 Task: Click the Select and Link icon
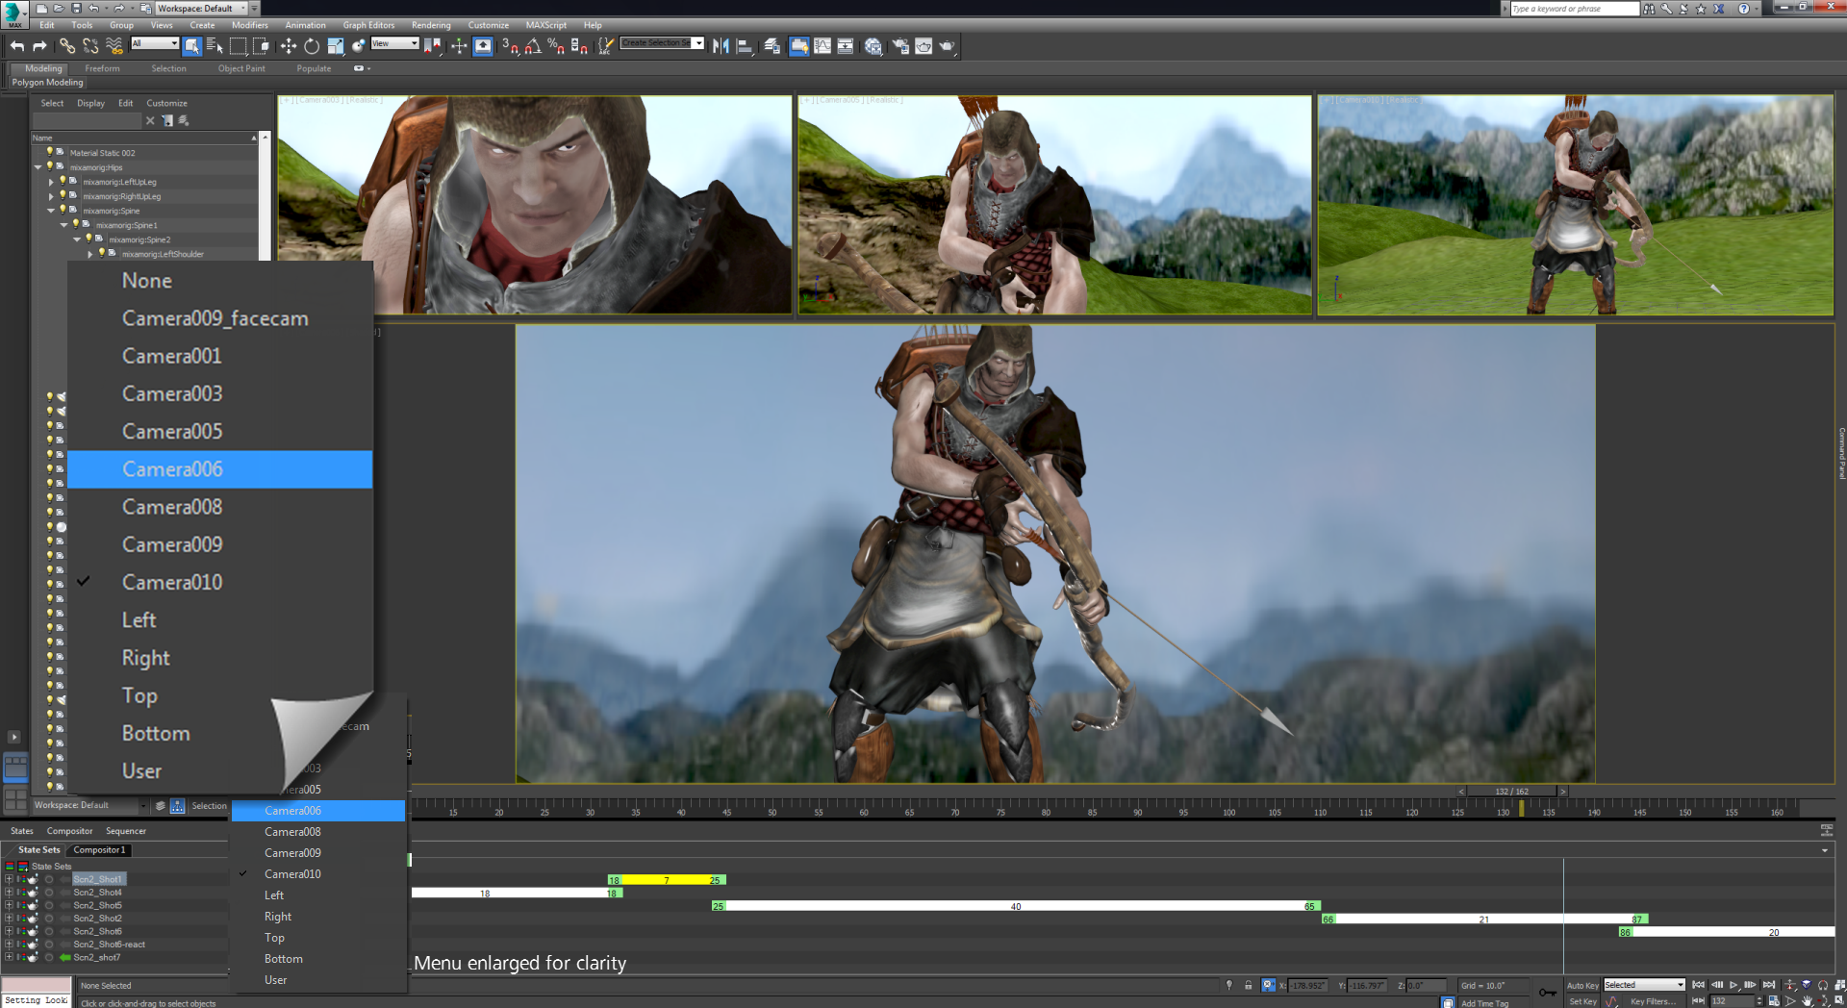pos(66,46)
